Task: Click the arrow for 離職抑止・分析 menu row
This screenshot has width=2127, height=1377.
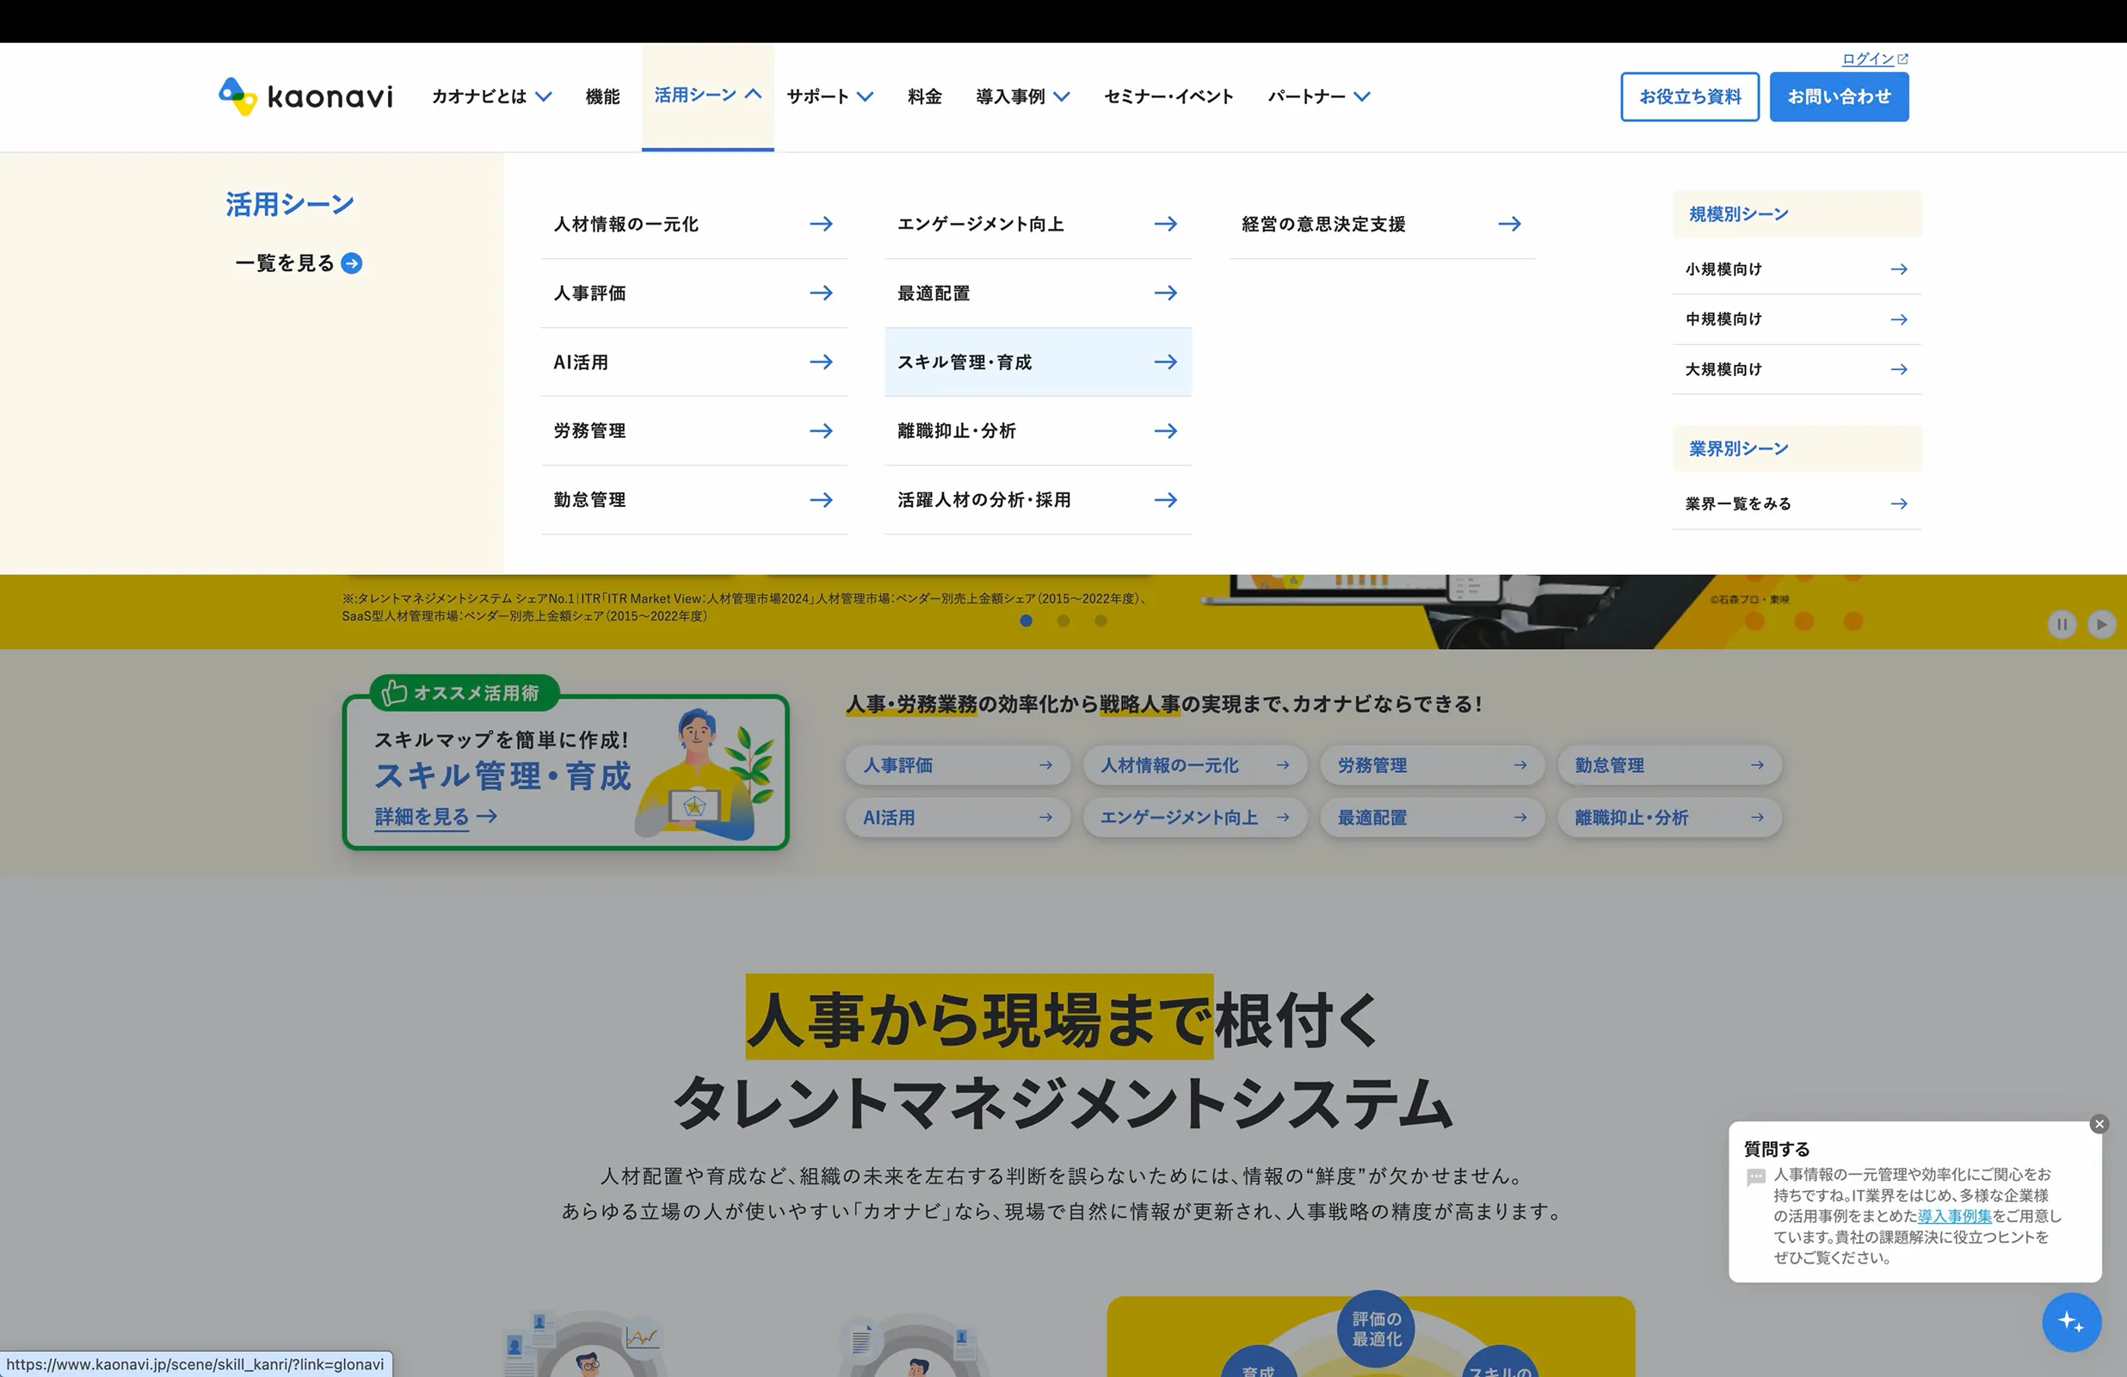Action: (x=1165, y=430)
